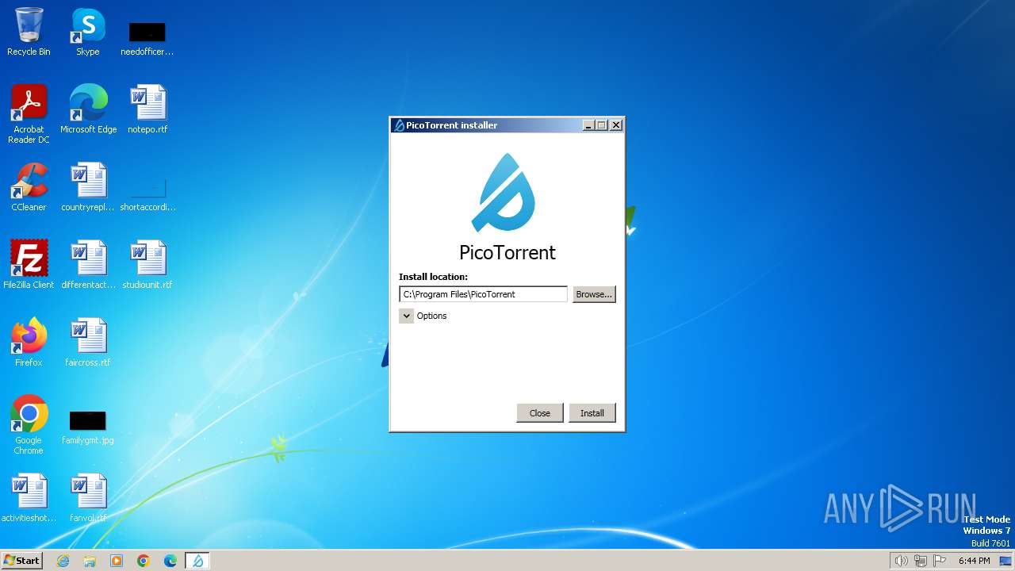
Task: Open the Recycle Bin desktop icon
Action: tap(29, 32)
